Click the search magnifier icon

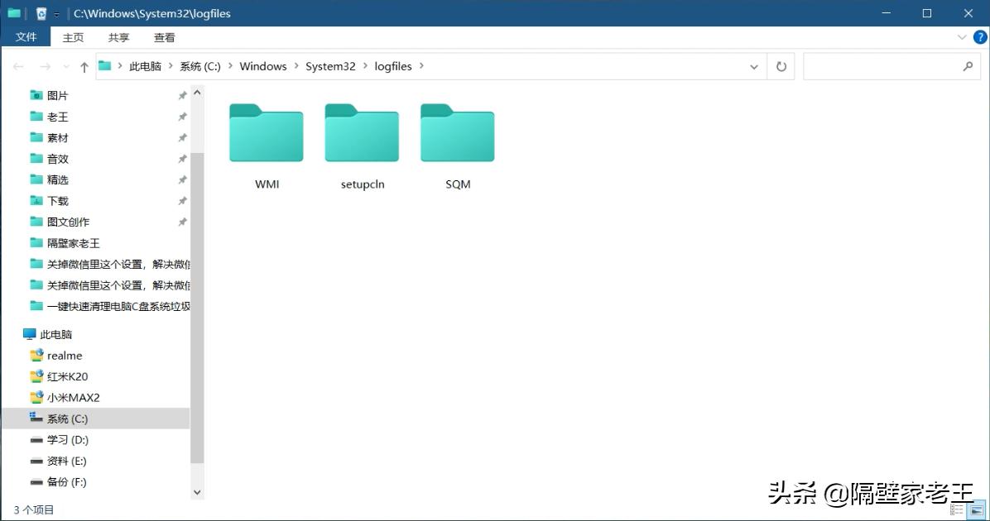point(968,65)
